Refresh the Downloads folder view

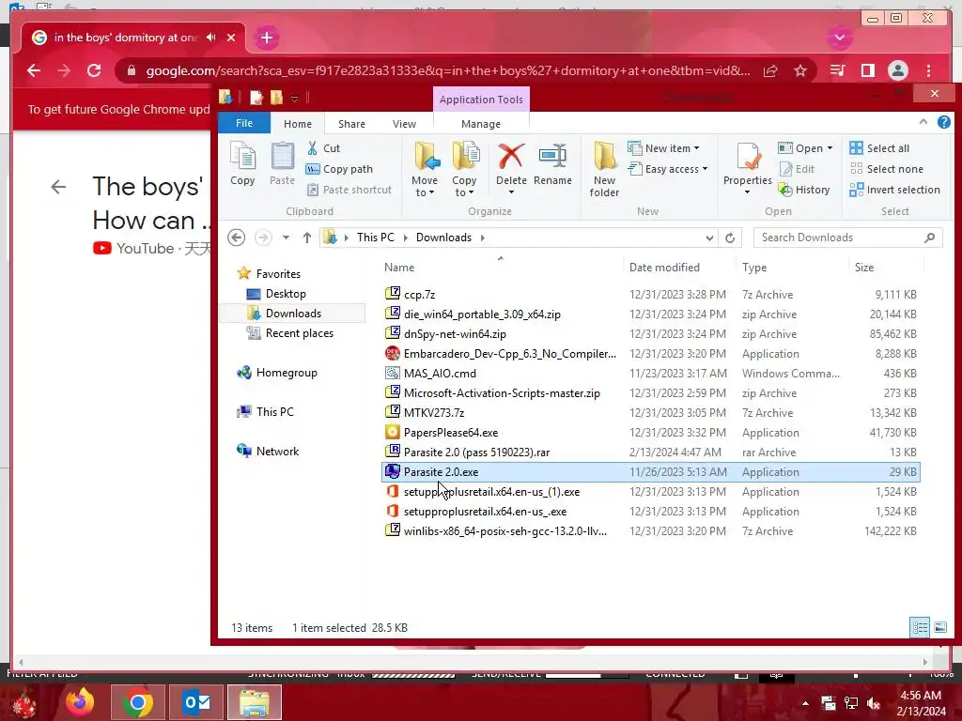(x=729, y=238)
